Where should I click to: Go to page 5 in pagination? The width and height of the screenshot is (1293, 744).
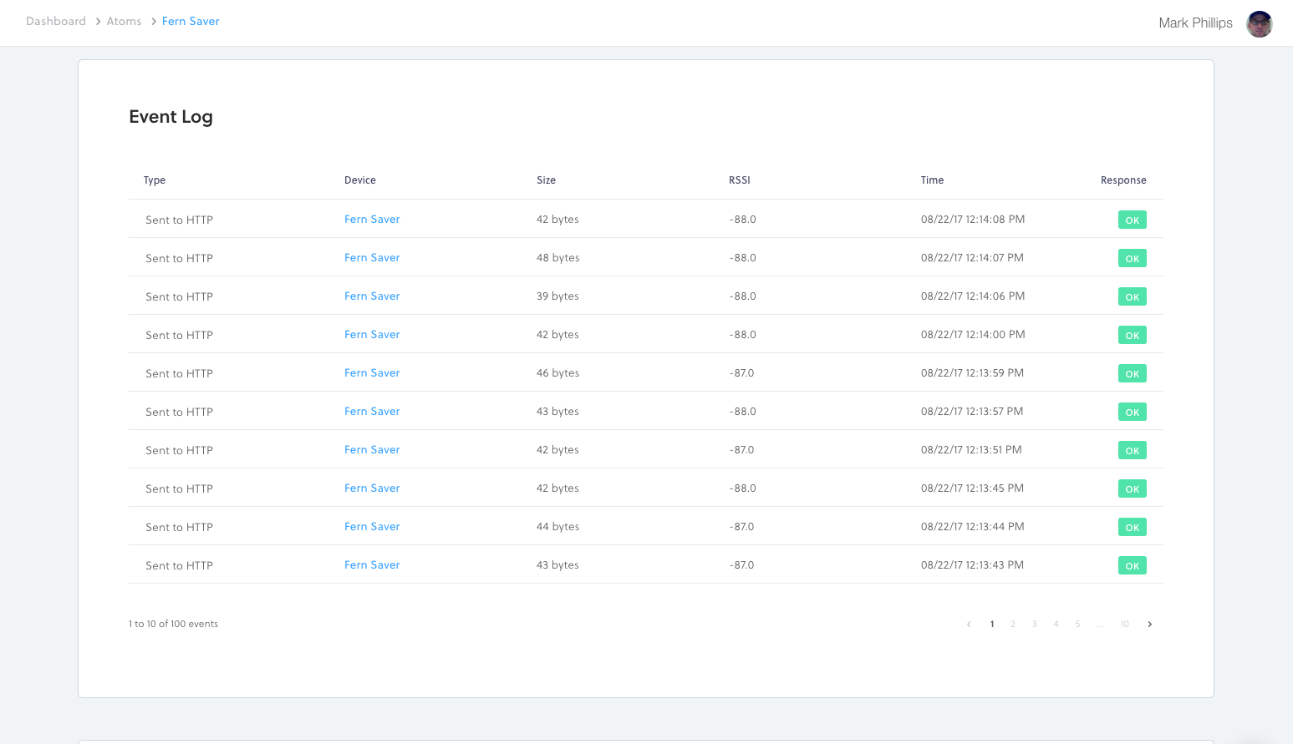[1077, 625]
